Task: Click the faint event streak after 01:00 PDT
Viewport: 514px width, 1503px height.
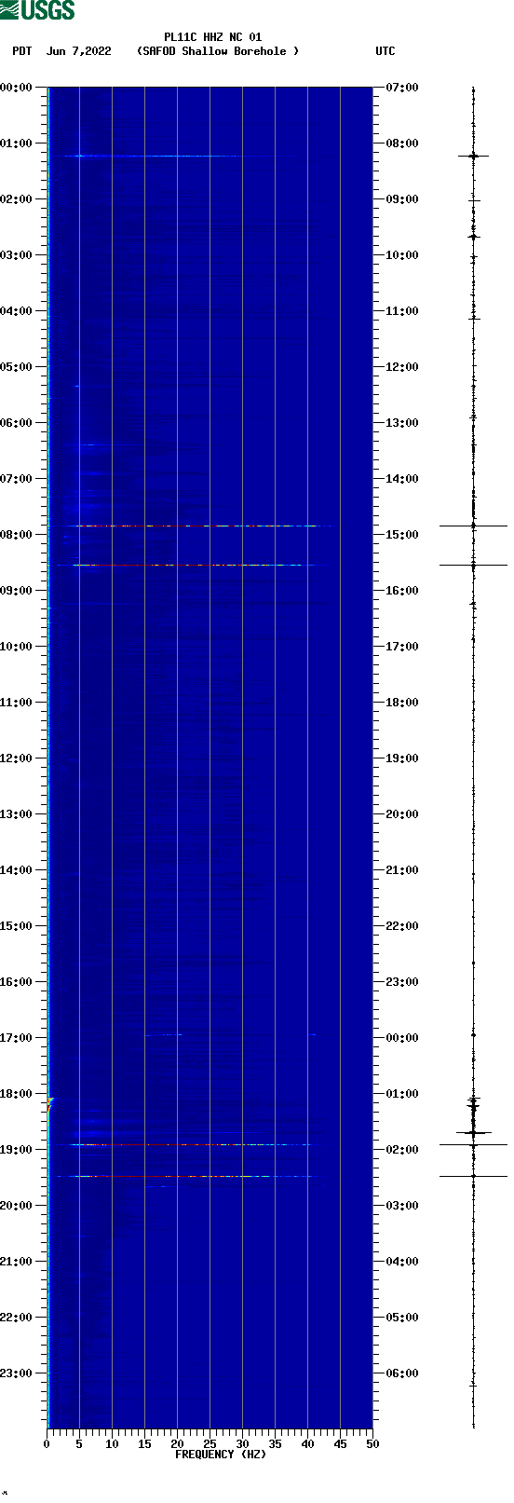Action: tap(151, 156)
